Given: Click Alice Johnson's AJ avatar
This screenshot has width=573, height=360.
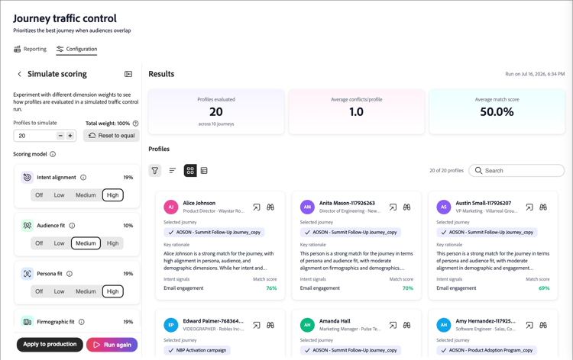Looking at the screenshot, I should point(171,207).
